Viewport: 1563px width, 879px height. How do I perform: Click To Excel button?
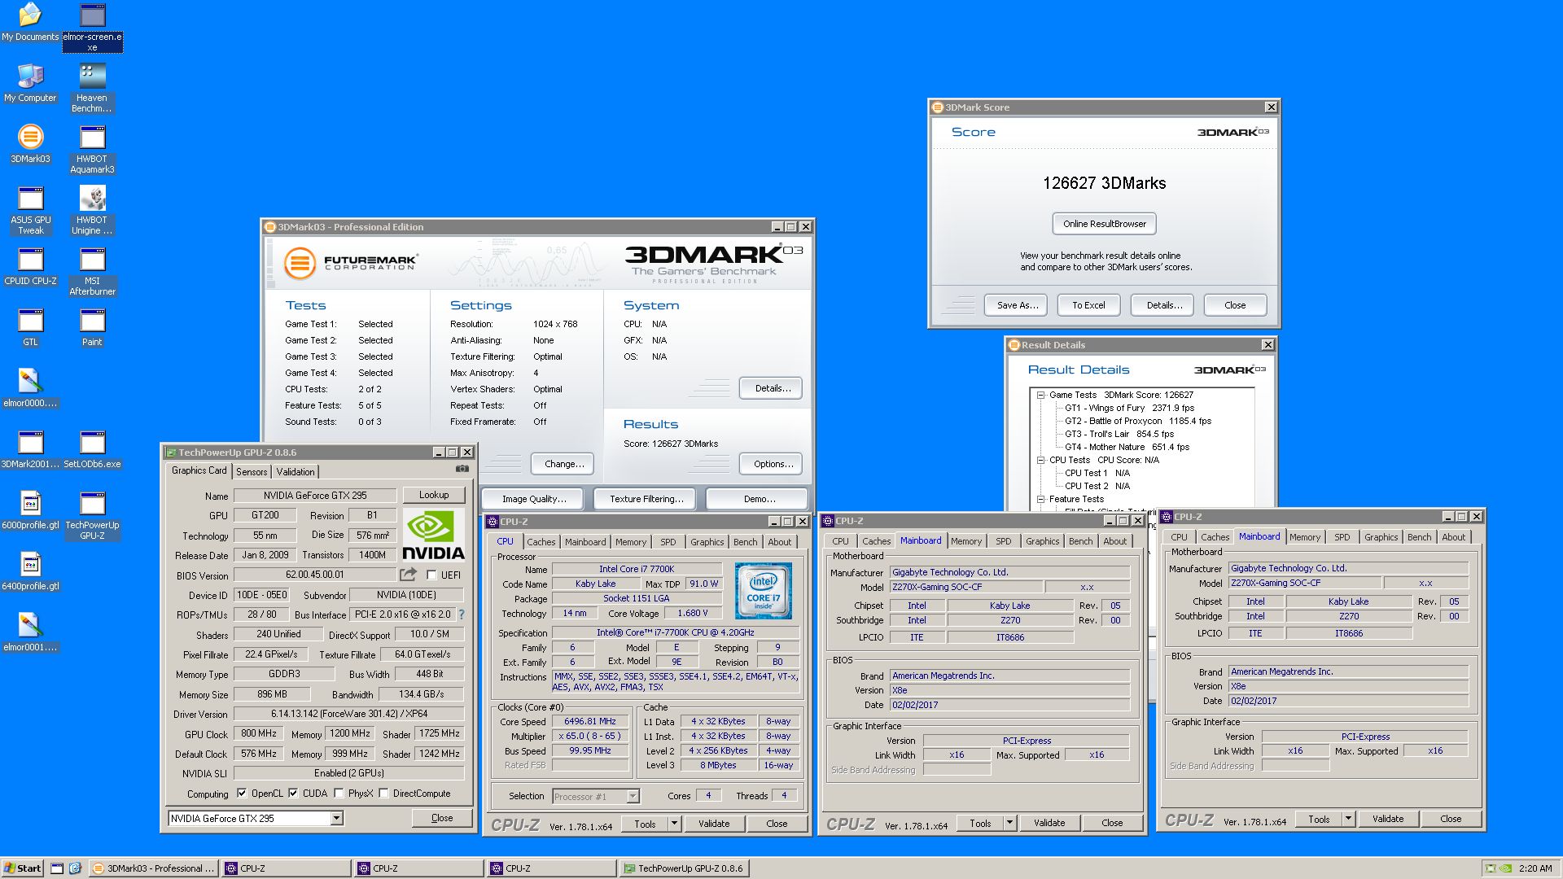click(1088, 305)
